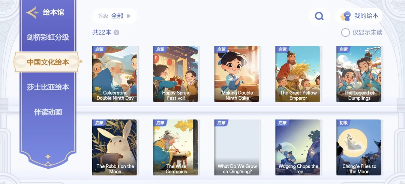Open the 我的绘本 button

point(359,16)
